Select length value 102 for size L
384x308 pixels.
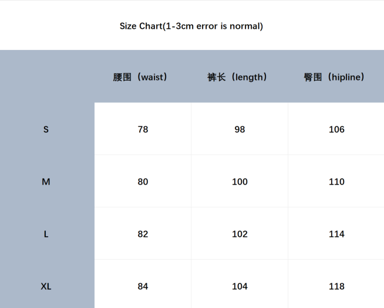(x=240, y=234)
